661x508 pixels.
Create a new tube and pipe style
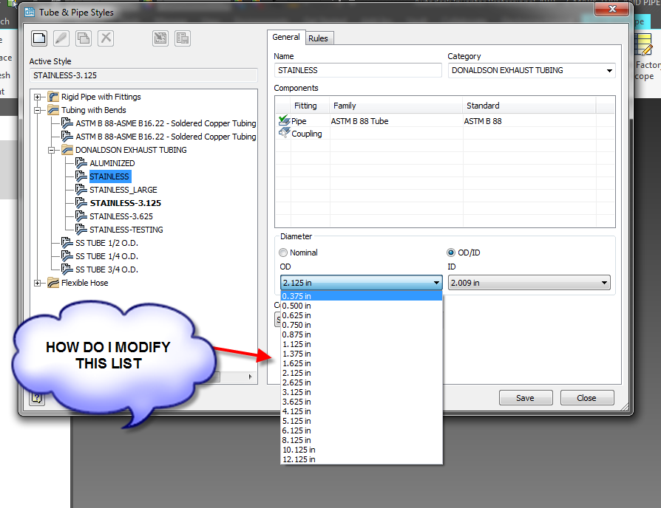(38, 38)
